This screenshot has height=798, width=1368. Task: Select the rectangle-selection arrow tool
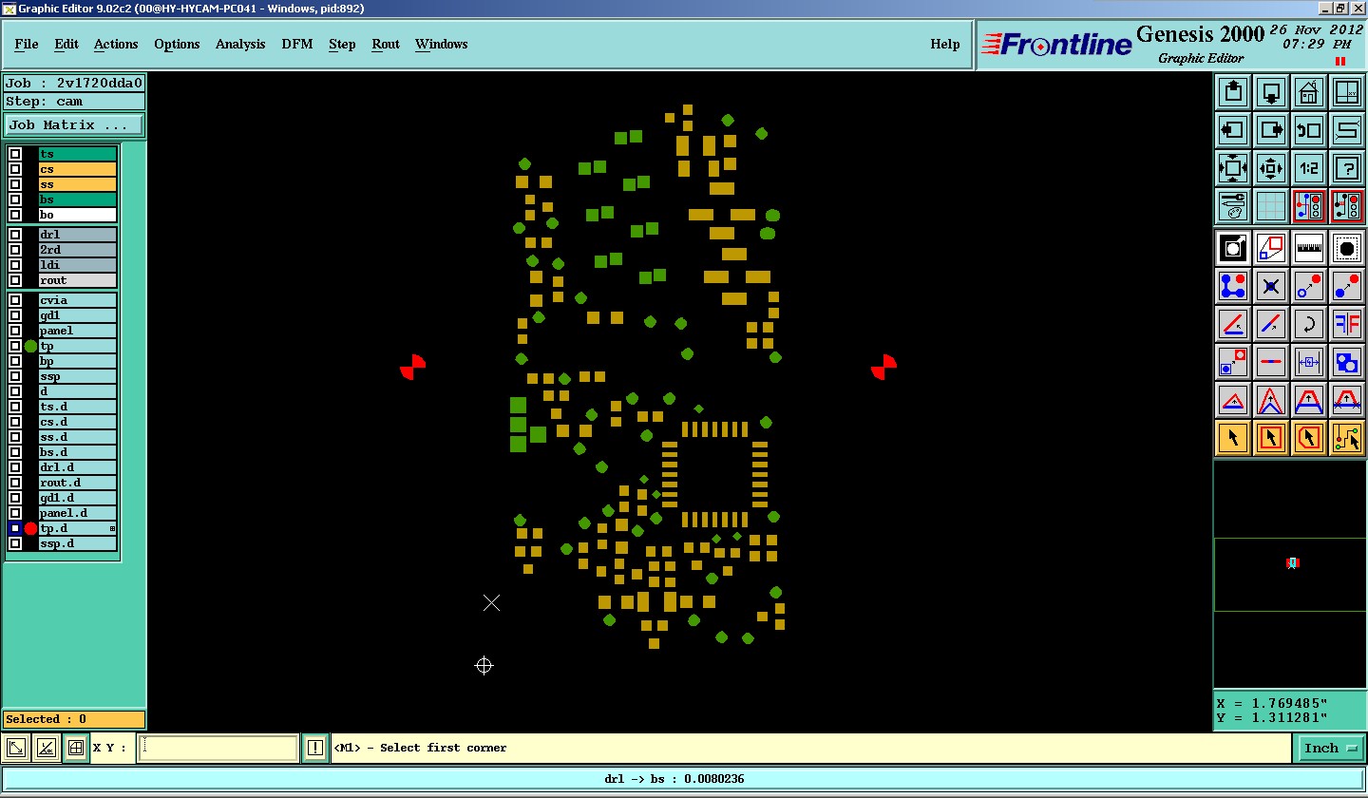pos(1271,438)
